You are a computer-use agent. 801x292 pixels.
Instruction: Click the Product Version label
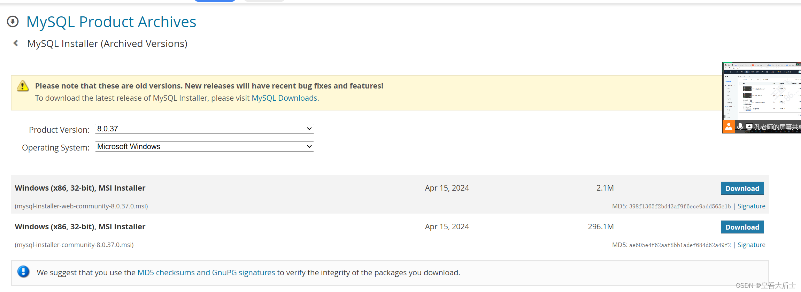59,130
